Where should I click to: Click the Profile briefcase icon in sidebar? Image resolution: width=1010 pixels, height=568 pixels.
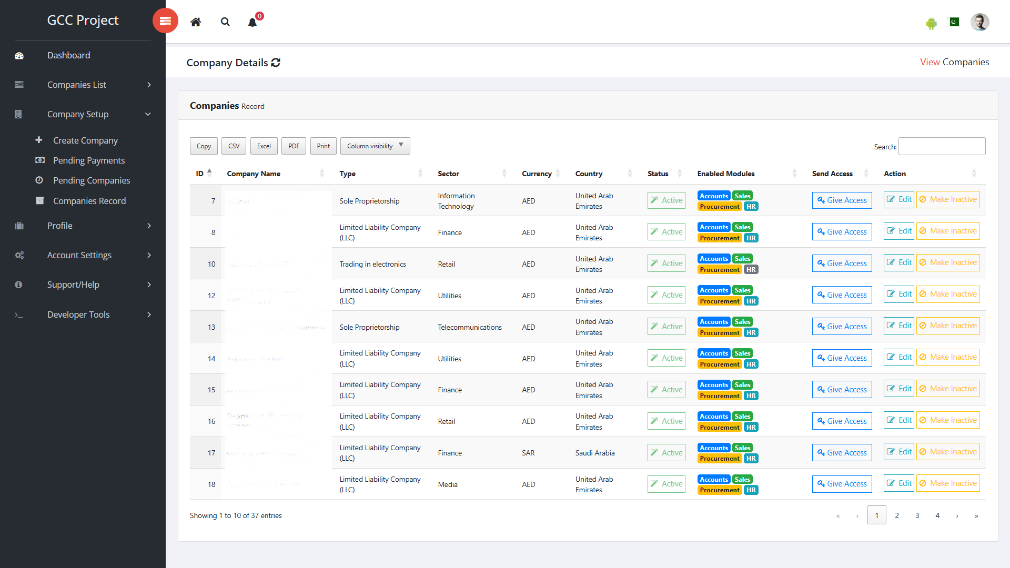[x=19, y=226]
